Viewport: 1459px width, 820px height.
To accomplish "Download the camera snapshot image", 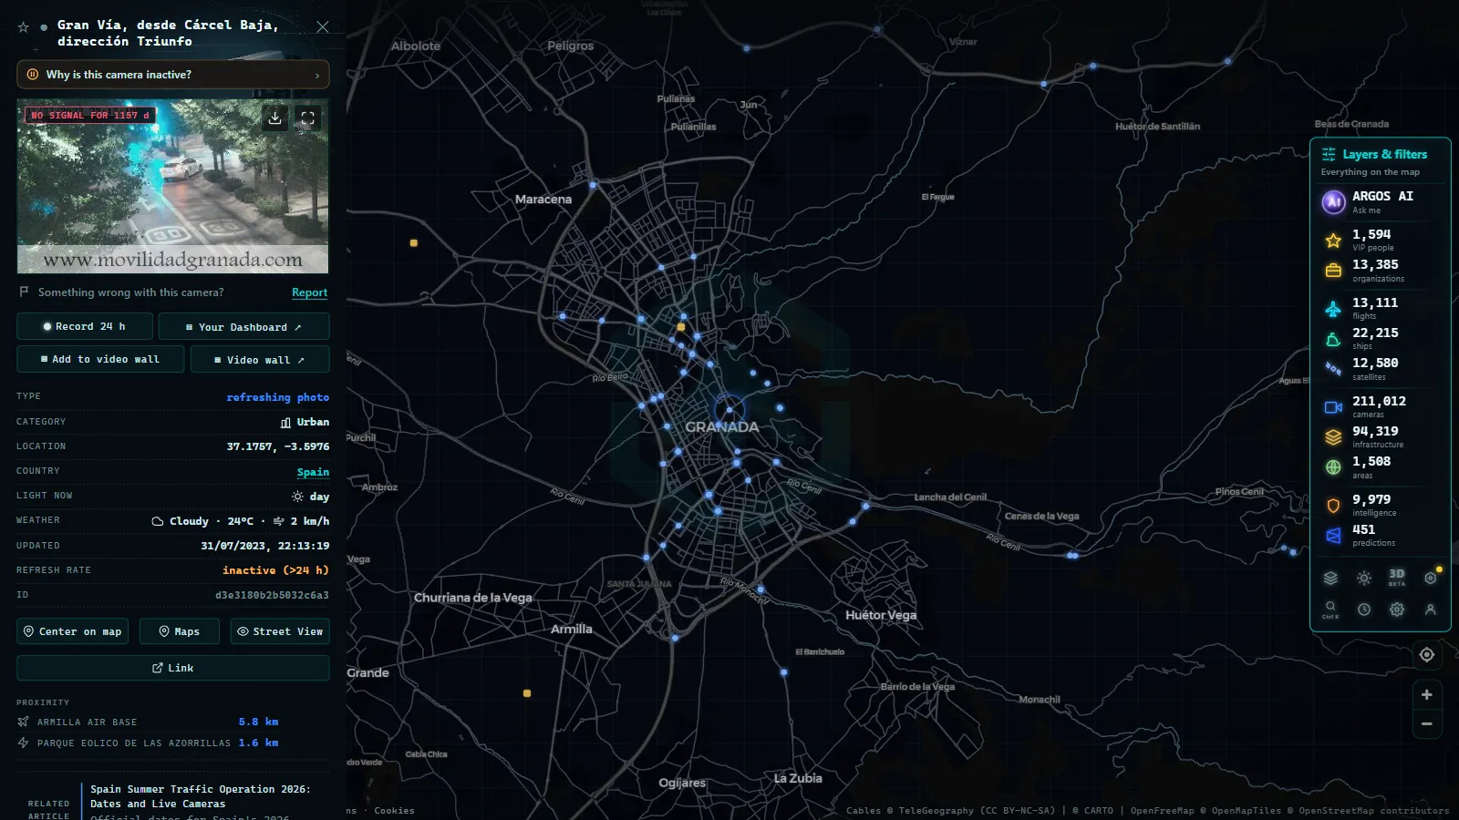I will click(x=275, y=118).
